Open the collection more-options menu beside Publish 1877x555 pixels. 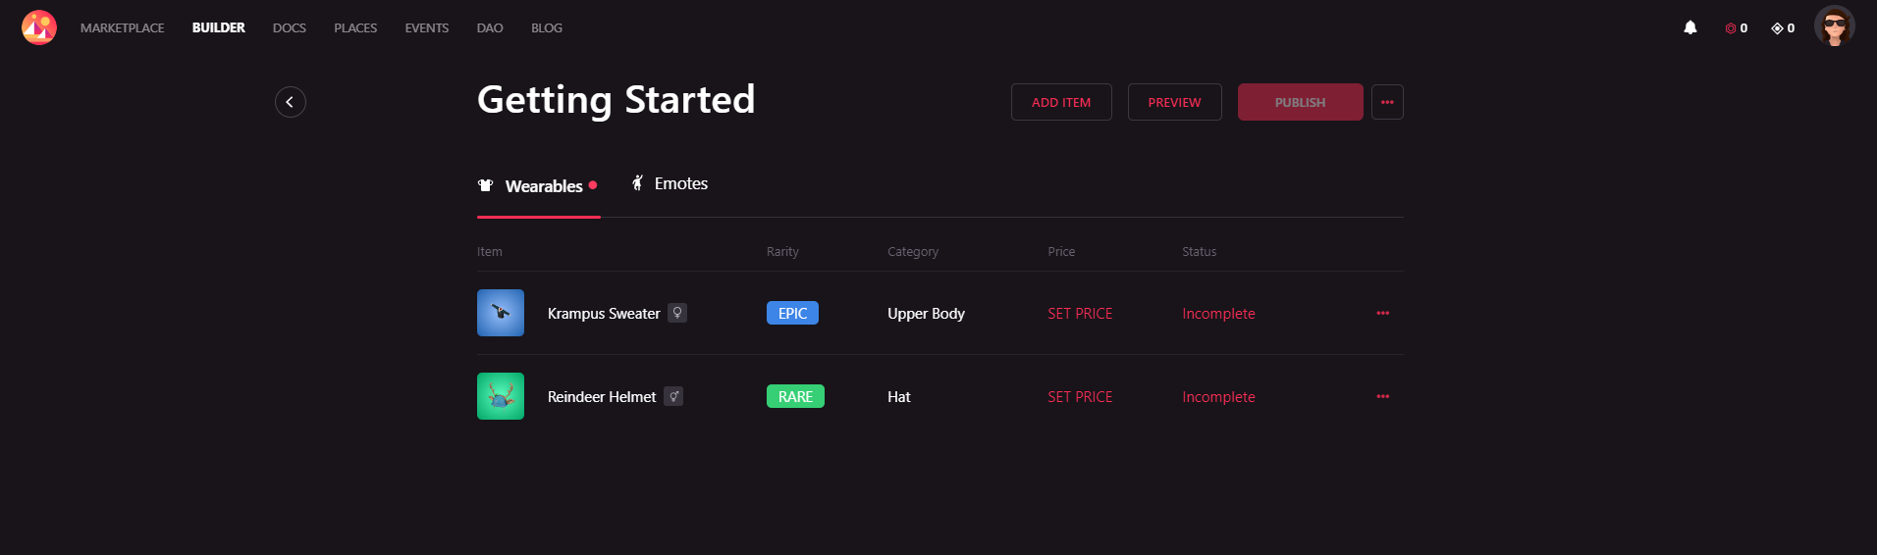1387,102
